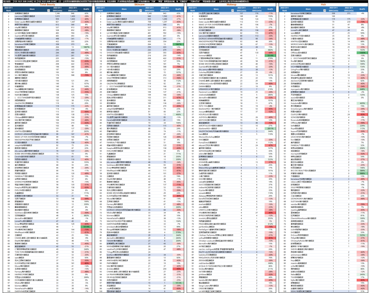This screenshot has width=371, height=293.
Task: Select the Makeup table title
Action: 232,4
